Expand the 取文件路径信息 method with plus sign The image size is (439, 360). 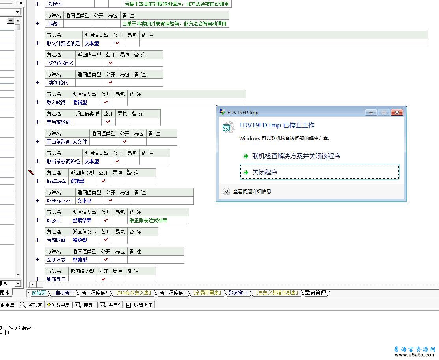(x=38, y=43)
